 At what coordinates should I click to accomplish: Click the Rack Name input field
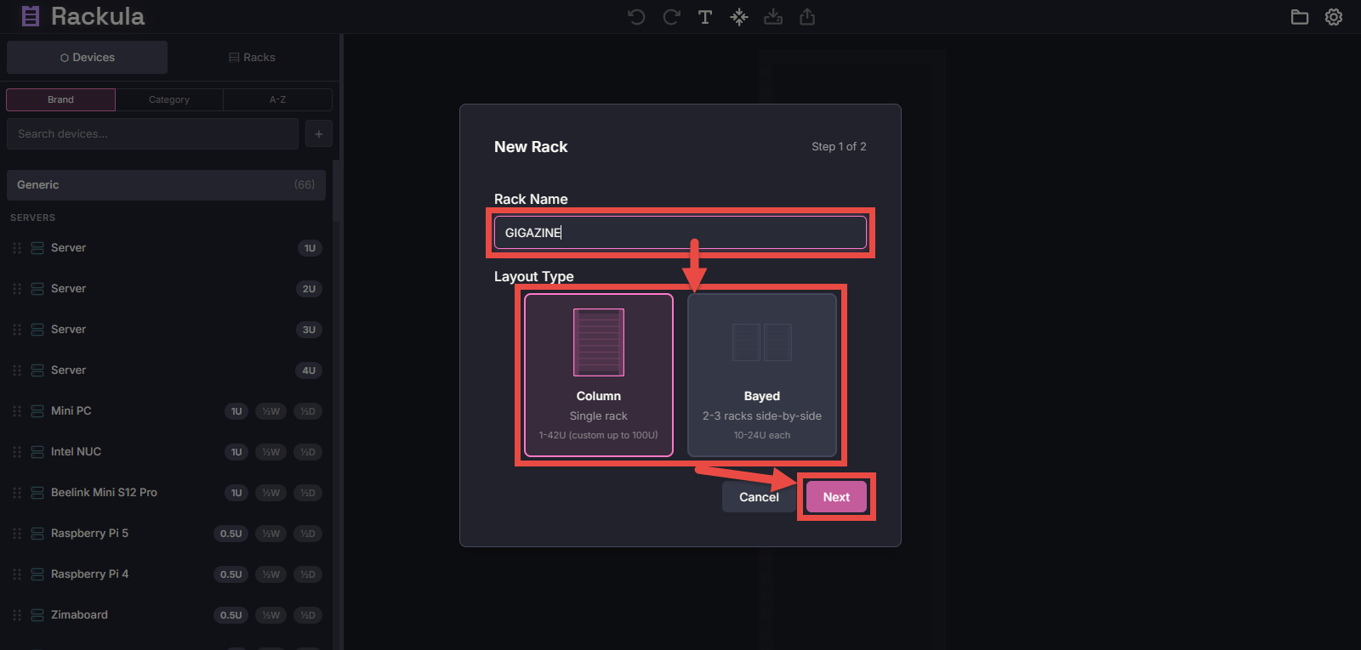click(x=680, y=233)
